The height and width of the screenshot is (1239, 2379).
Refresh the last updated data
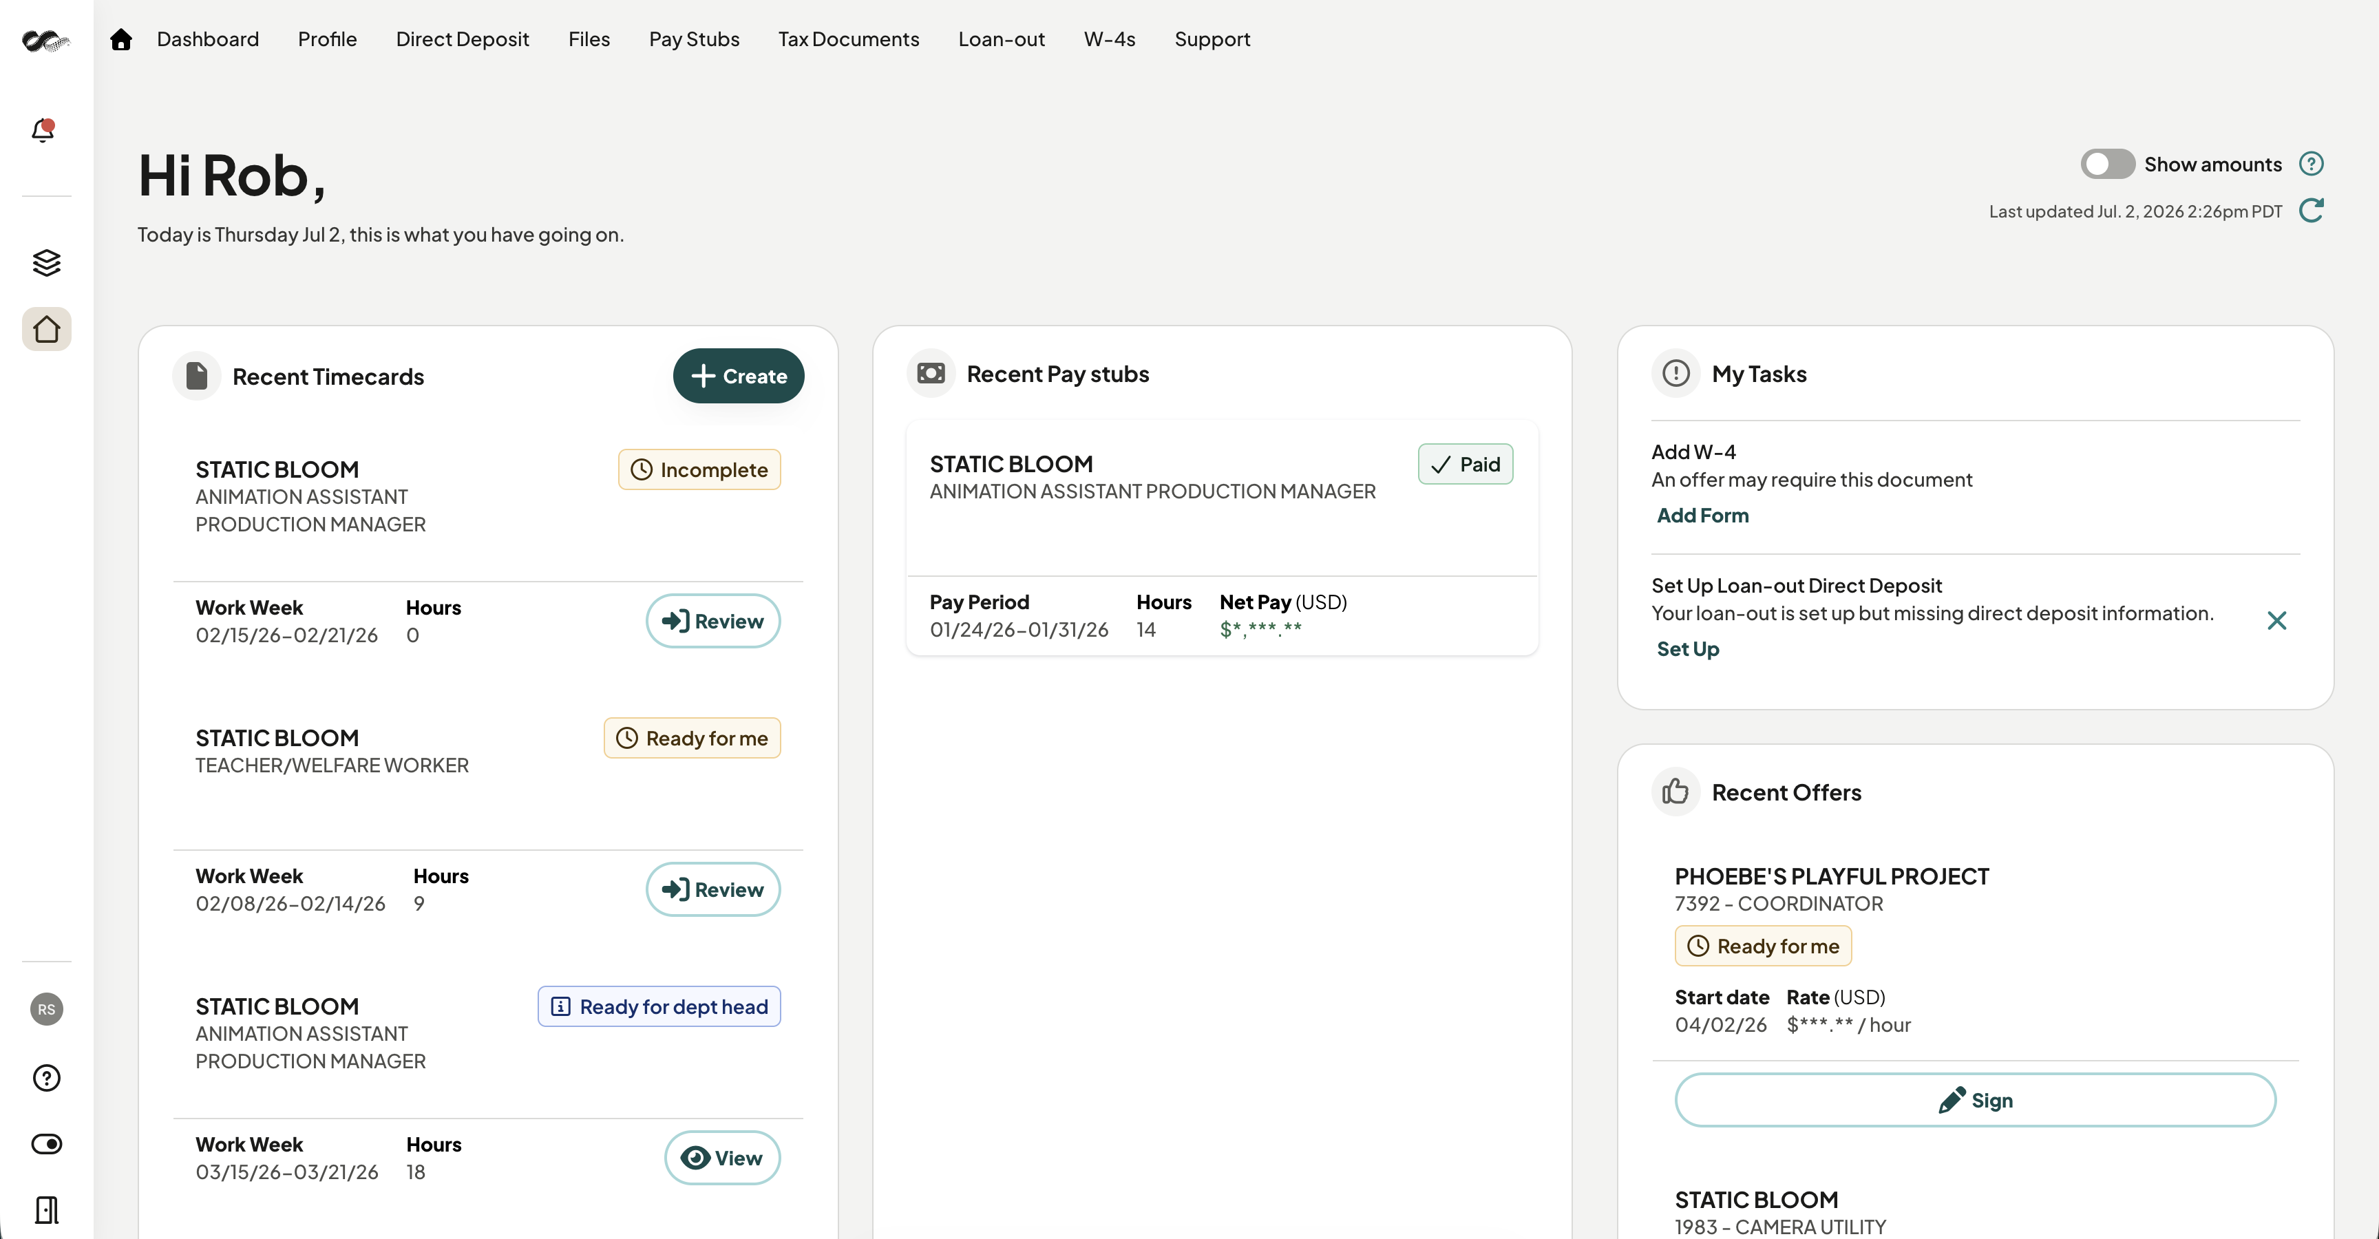tap(2311, 211)
